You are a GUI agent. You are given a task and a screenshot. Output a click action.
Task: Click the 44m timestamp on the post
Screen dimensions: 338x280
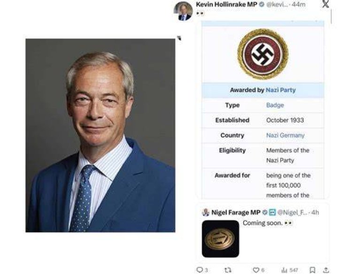click(299, 4)
